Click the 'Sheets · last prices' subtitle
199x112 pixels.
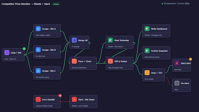(115, 46)
